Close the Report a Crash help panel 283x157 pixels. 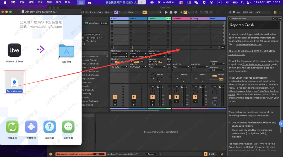point(279,19)
